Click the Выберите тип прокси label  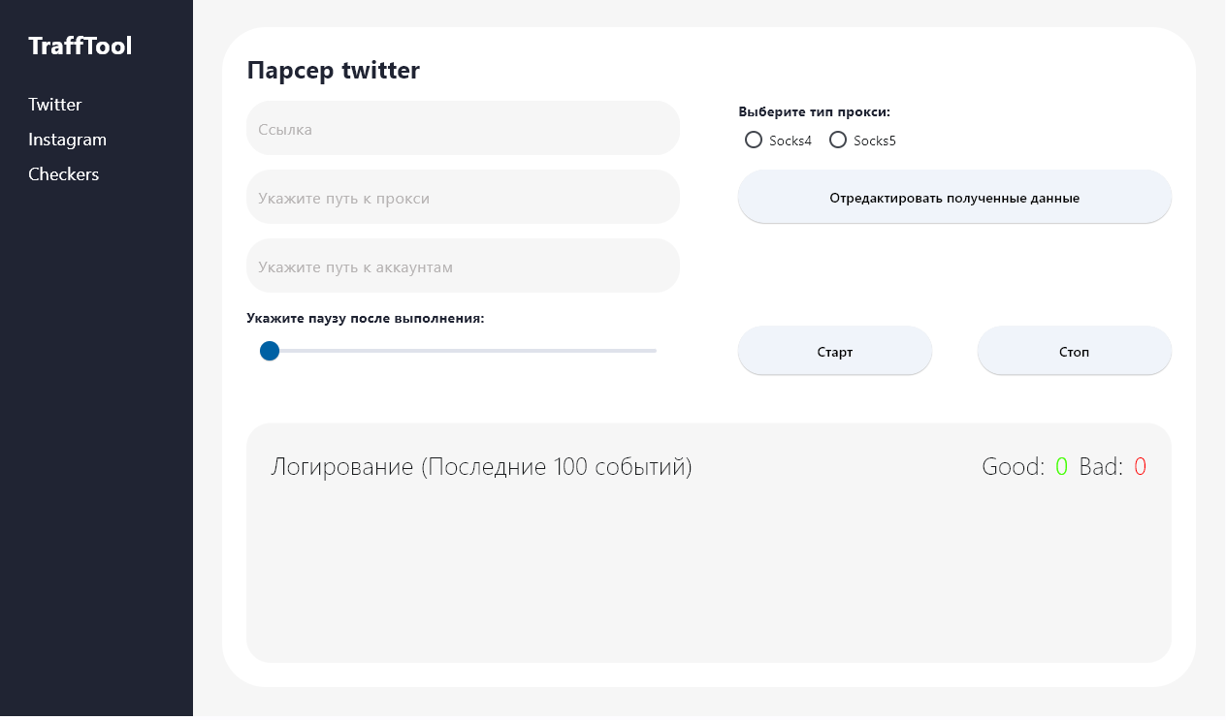click(814, 111)
